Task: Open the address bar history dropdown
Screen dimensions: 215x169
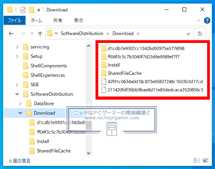Action: coord(188,33)
